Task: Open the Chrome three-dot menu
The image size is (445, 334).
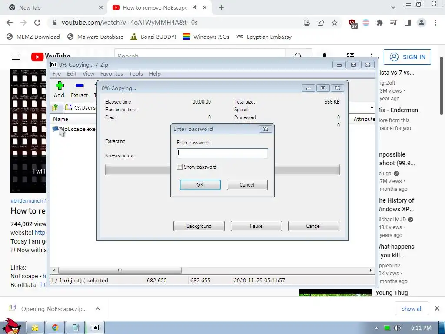Action: point(435,23)
